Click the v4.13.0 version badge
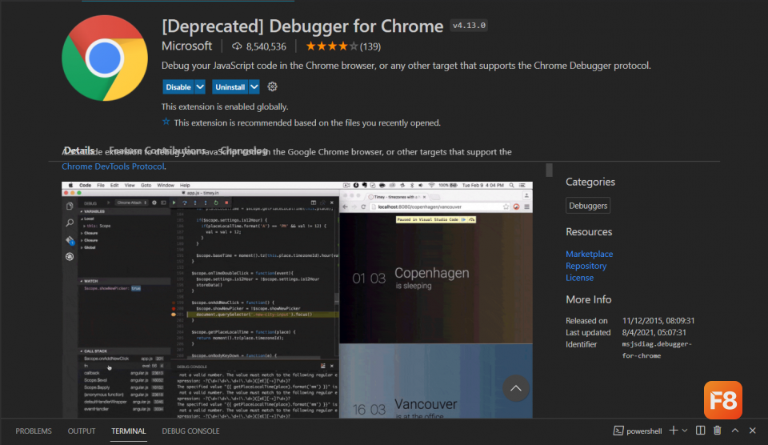This screenshot has height=445, width=768. point(469,26)
